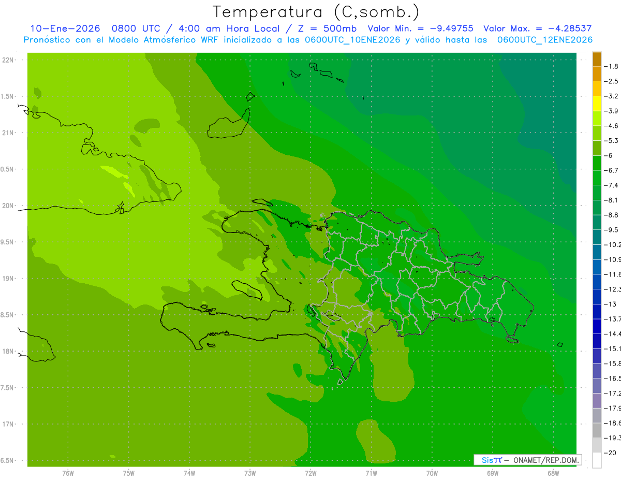Click the '75W' longitude label
Image resolution: width=621 pixels, height=480 pixels.
pyautogui.click(x=129, y=473)
